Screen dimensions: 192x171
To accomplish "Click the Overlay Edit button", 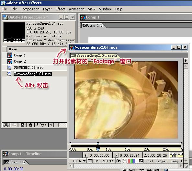I will pyautogui.click(x=180, y=155).
